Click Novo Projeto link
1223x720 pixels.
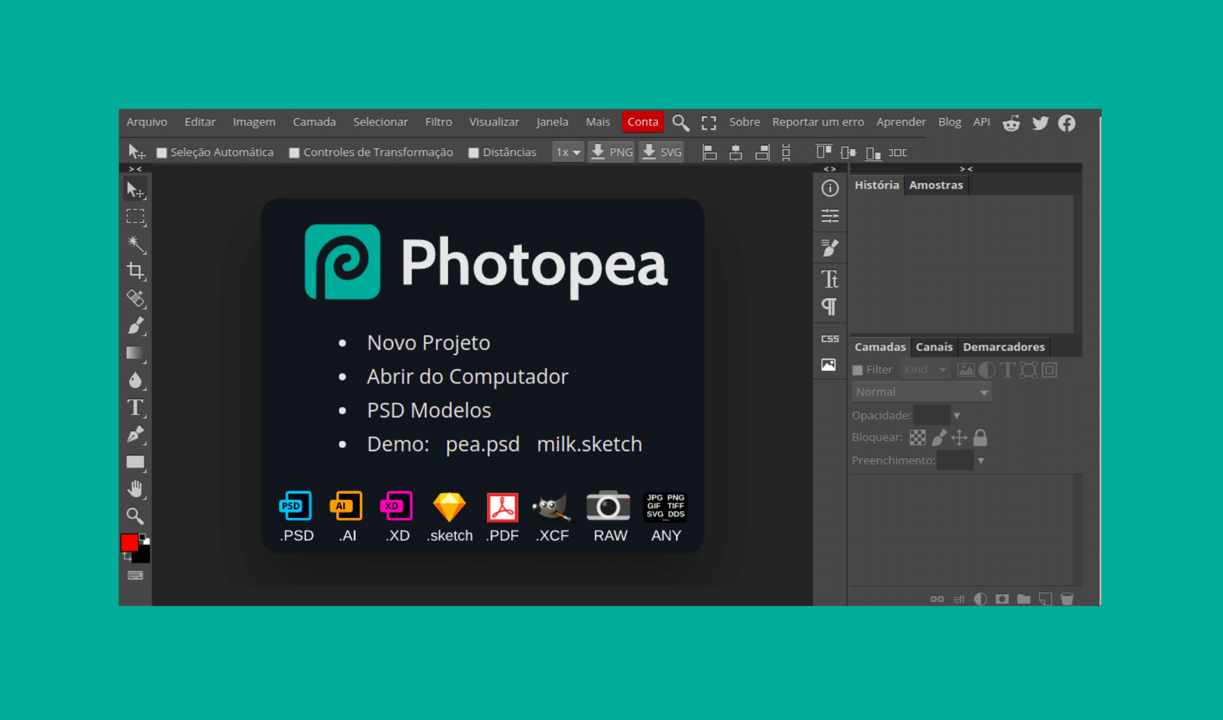point(429,343)
